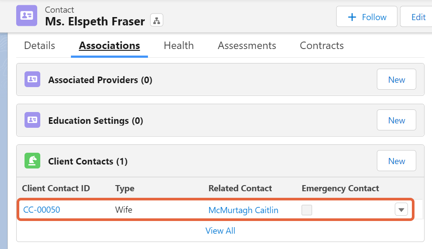
Task: Switch to the Details tab
Action: coord(40,46)
